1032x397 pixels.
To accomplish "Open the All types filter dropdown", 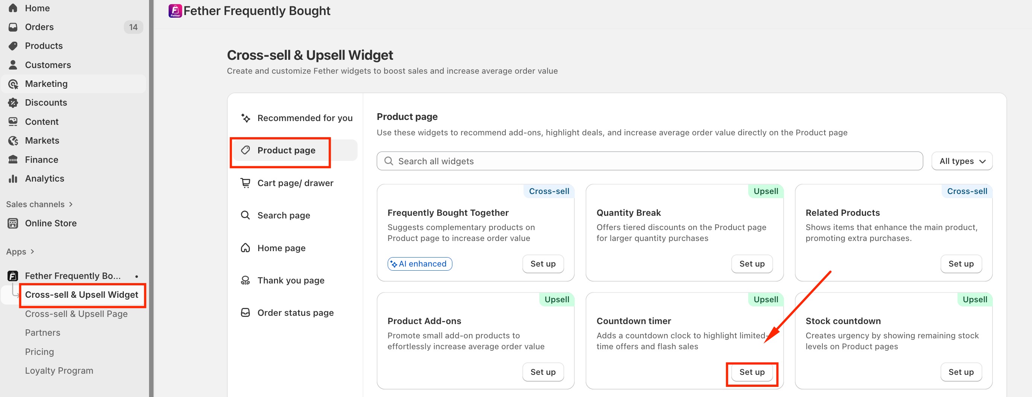I will [x=962, y=161].
